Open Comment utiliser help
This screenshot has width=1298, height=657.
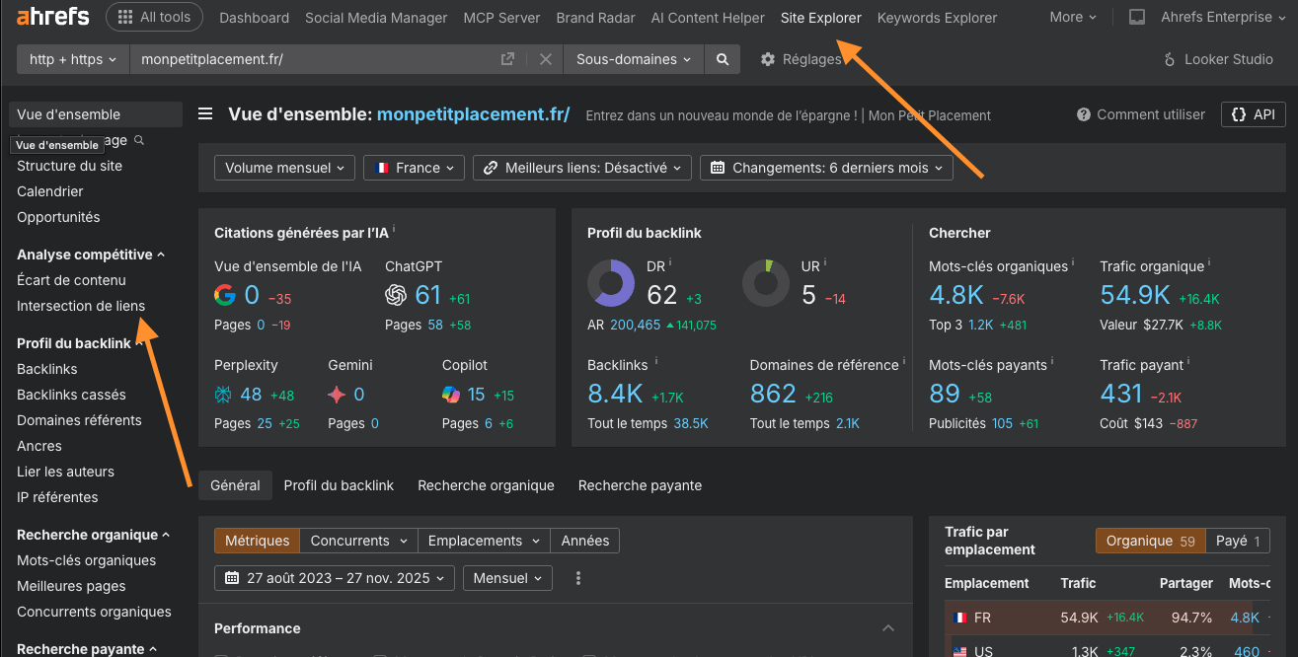[x=1141, y=114]
